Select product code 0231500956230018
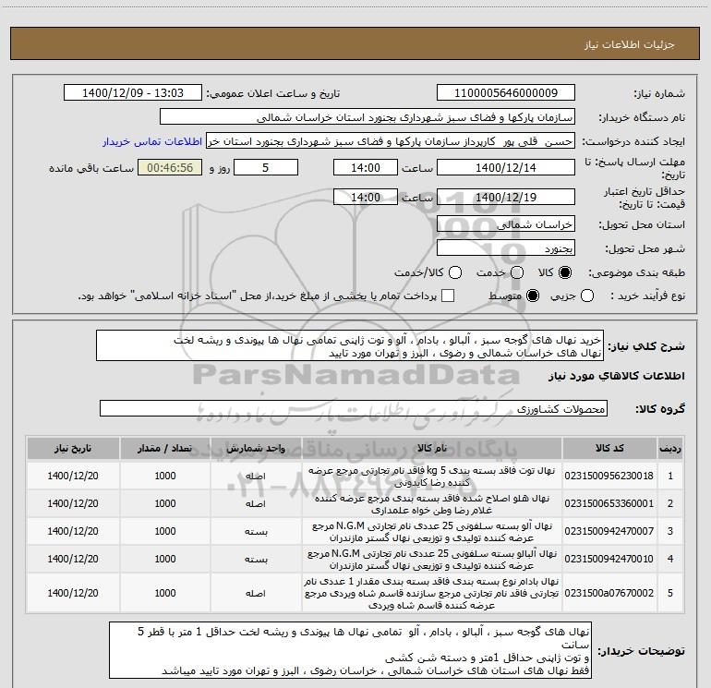Image resolution: width=711 pixels, height=688 pixels. [609, 476]
